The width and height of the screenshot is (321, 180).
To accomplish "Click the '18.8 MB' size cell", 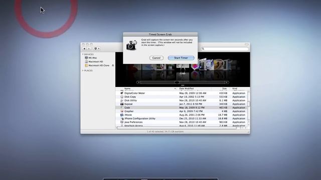I will click(223, 118).
